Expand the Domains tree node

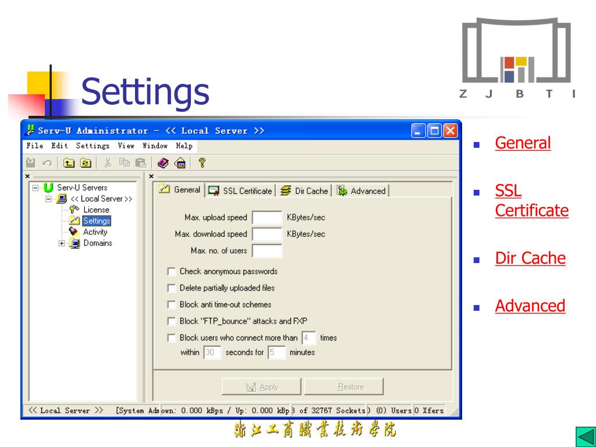(62, 243)
